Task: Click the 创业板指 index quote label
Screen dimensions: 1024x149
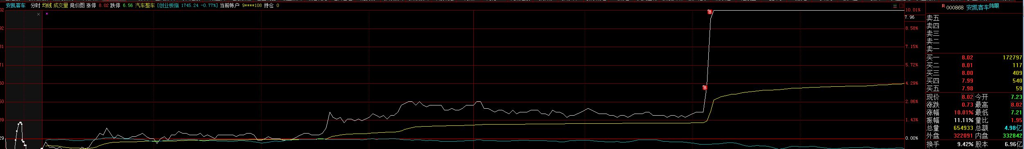Action: click(169, 6)
